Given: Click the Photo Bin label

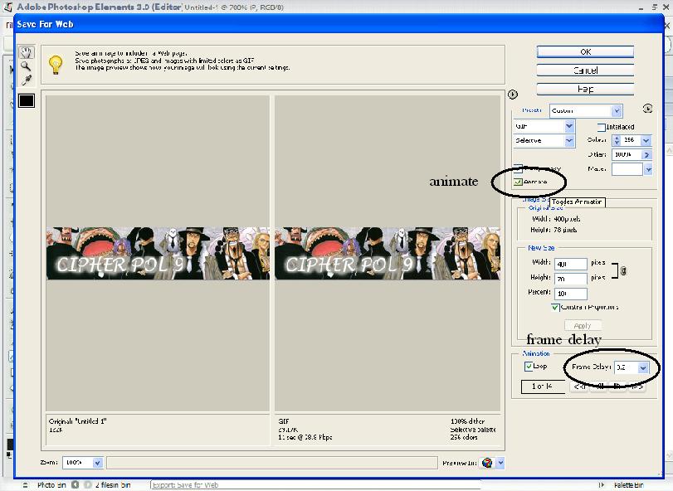Looking at the screenshot, I should pyautogui.click(x=51, y=485).
